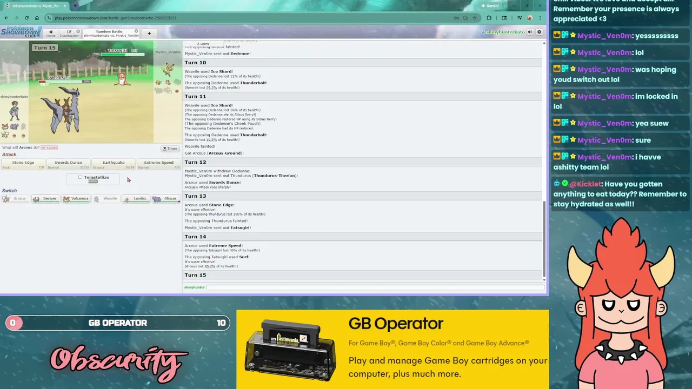Click the HP 42/284 indicator

[49, 147]
